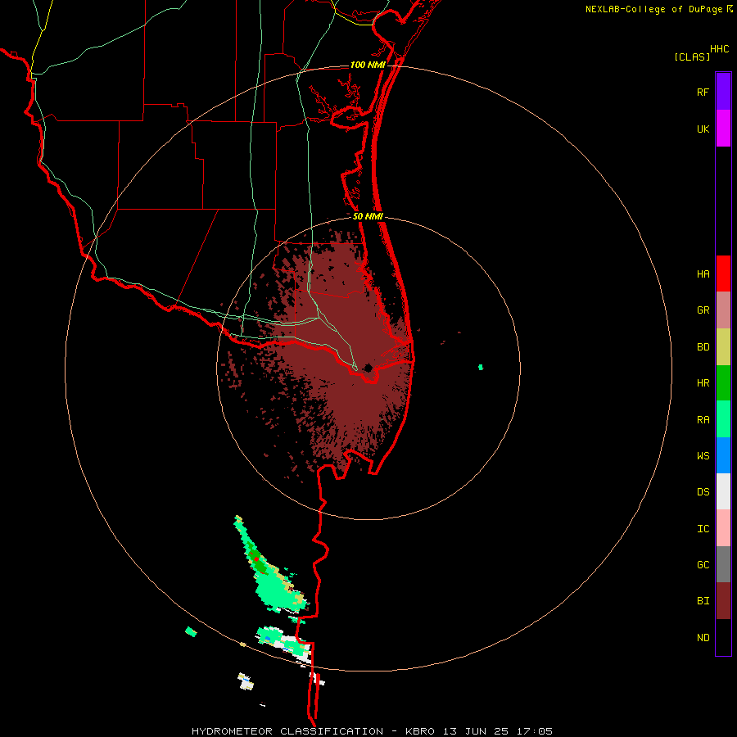Screen dimensions: 737x737
Task: Click the RF legend label
Action: 703,92
